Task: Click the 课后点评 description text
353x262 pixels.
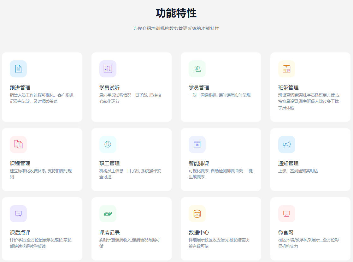Action: click(x=41, y=243)
